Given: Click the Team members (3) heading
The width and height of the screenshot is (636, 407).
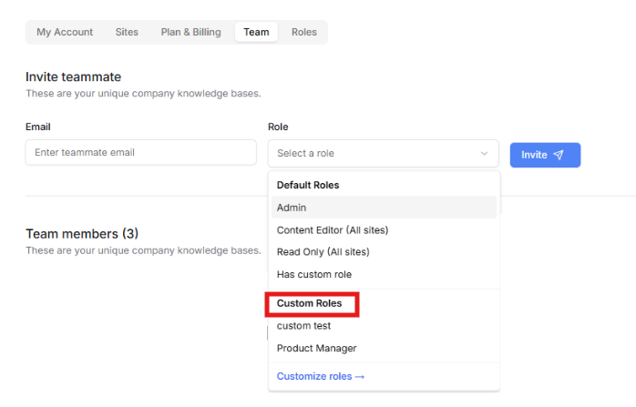Looking at the screenshot, I should (82, 234).
